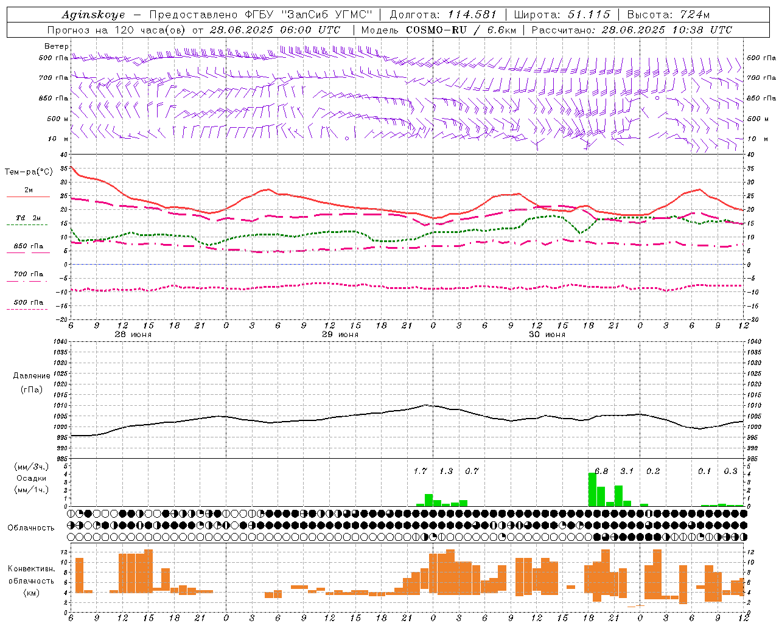Click the 3.1 precipitation total value

[627, 471]
